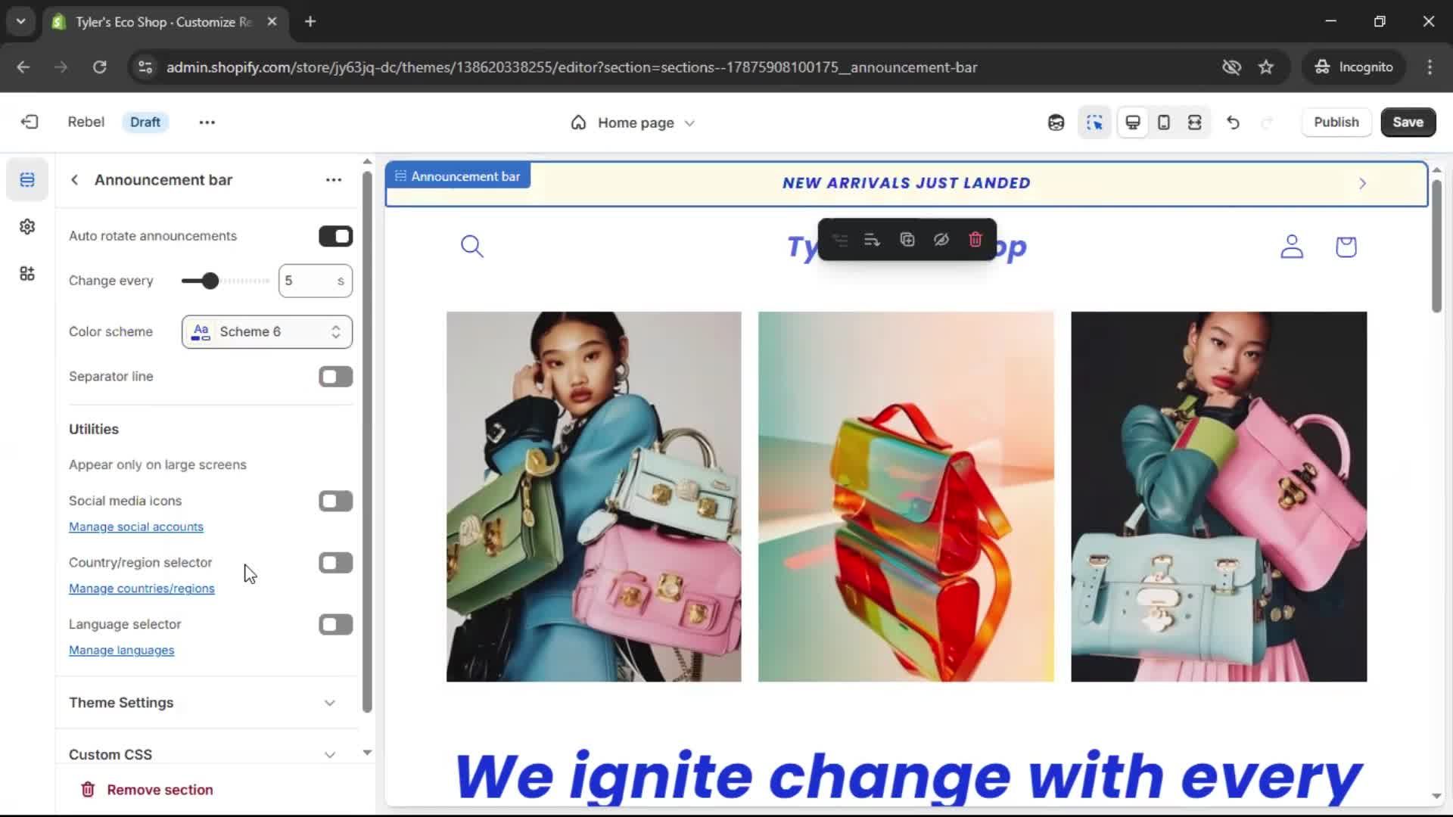Switch to mobile preview icon

tap(1164, 123)
